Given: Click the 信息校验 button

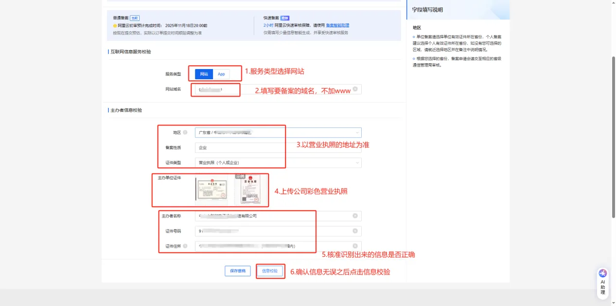Looking at the screenshot, I should 269,271.
